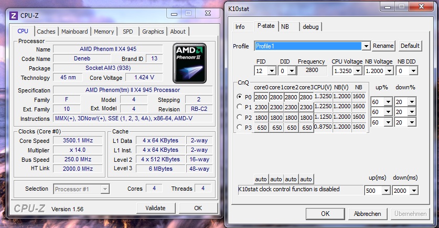Image resolution: width=439 pixels, height=228 pixels.
Task: Switch to the Graphics tab
Action: coord(153,32)
